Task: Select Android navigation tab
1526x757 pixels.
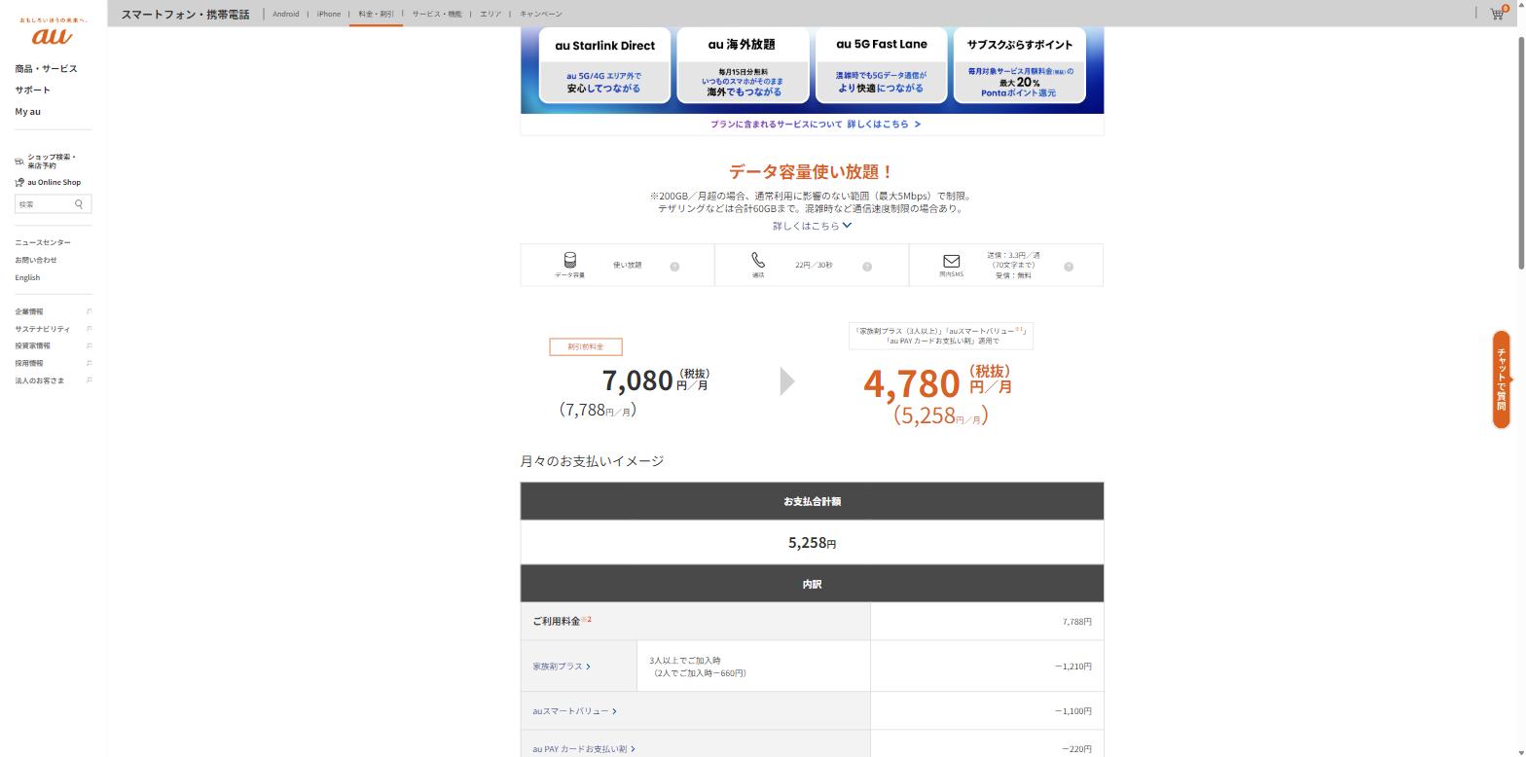Action: pyautogui.click(x=286, y=14)
